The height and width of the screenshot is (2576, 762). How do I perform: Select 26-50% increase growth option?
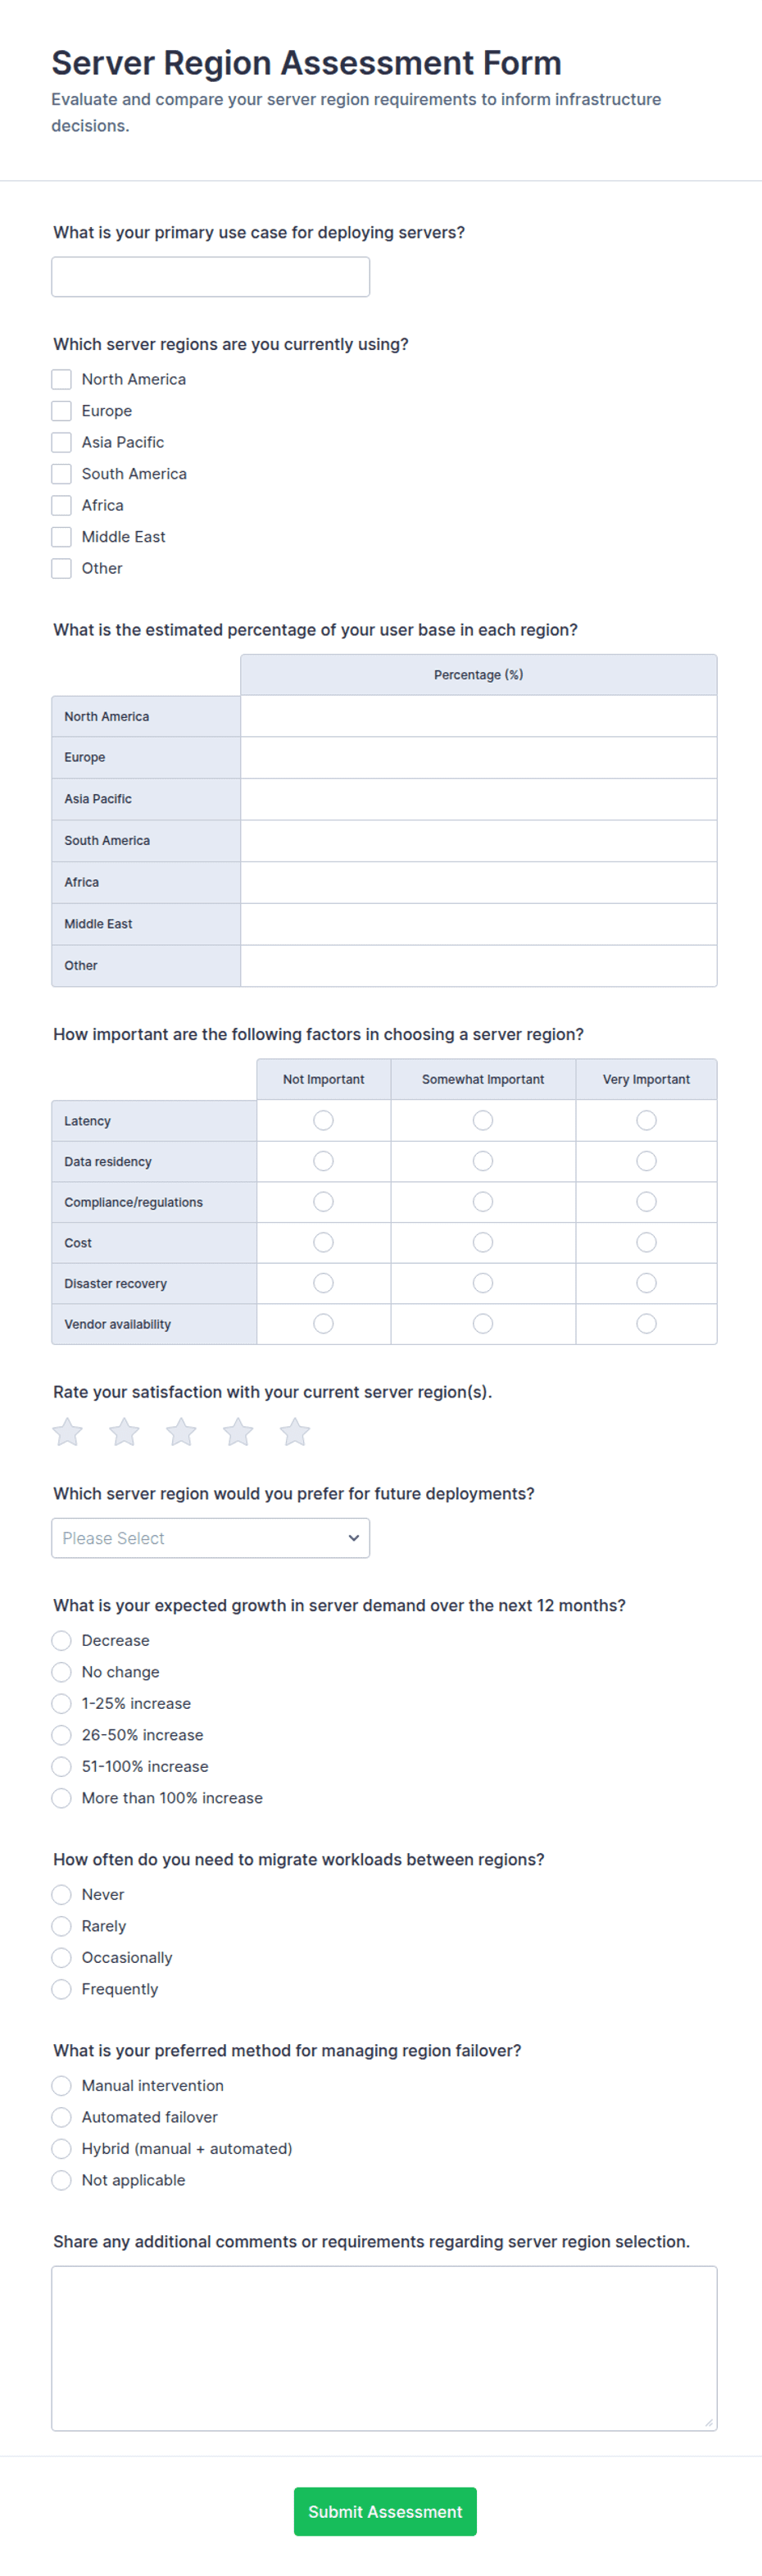[61, 1735]
